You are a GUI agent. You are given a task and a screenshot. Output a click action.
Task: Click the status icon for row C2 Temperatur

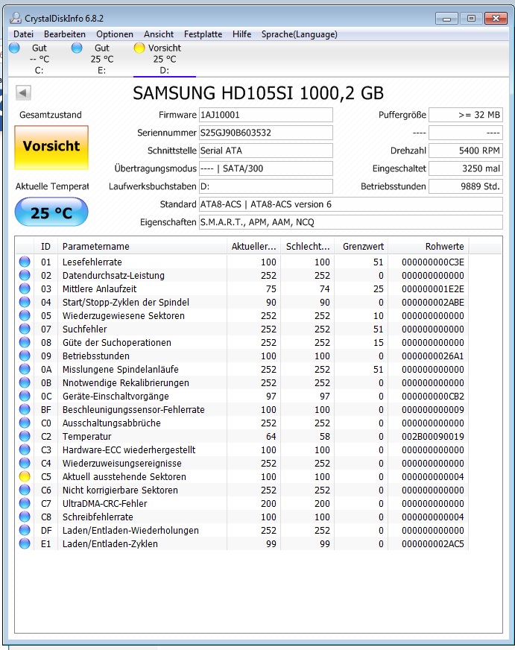point(25,436)
